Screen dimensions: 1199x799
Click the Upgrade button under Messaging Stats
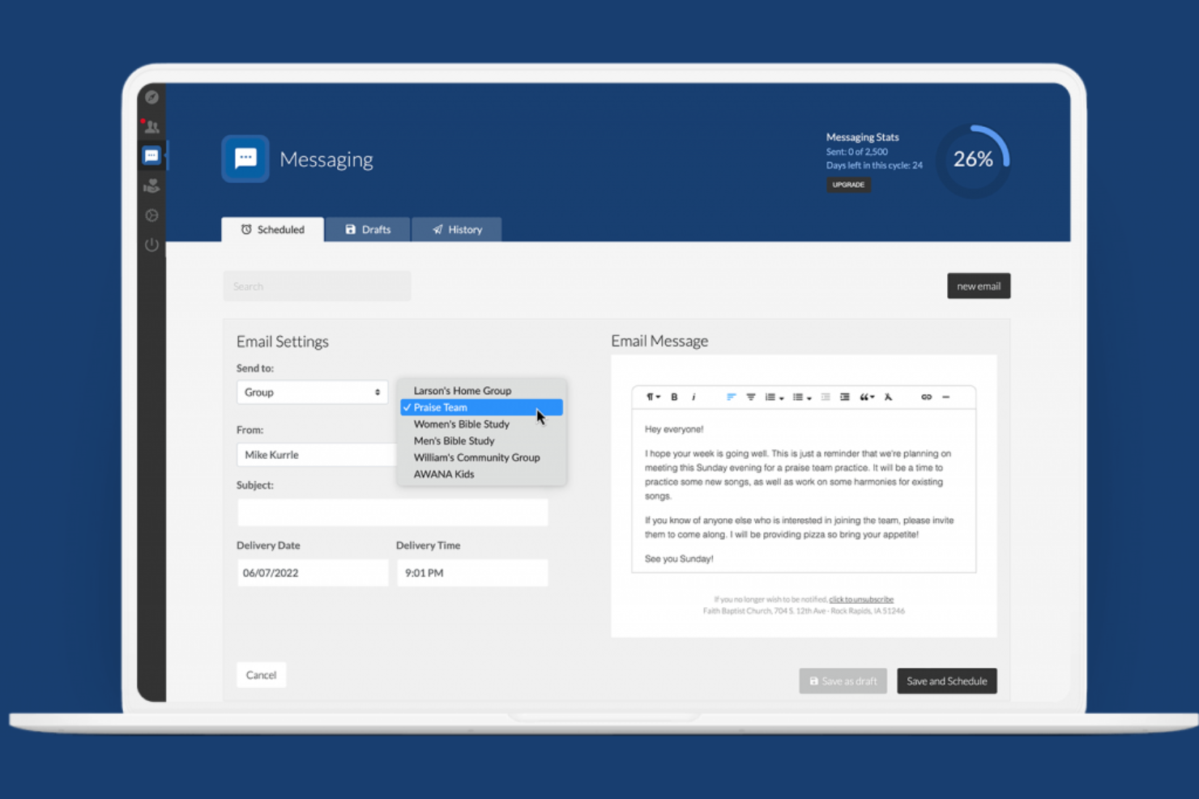pos(848,185)
